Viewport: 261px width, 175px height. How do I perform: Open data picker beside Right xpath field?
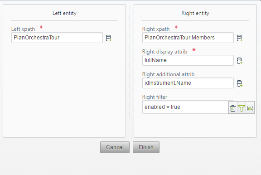pos(239,38)
